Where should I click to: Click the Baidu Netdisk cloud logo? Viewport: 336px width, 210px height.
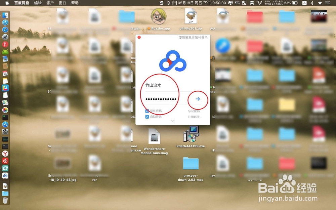(173, 61)
